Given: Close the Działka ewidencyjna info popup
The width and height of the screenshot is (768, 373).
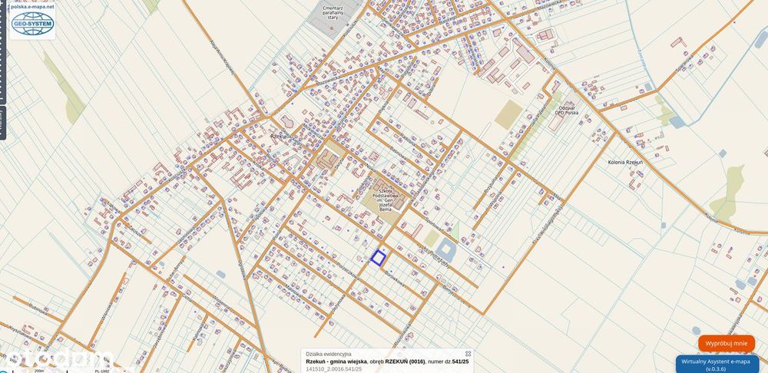Looking at the screenshot, I should click(x=468, y=353).
